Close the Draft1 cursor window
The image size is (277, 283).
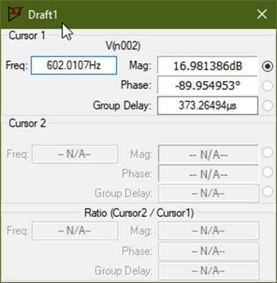262,15
